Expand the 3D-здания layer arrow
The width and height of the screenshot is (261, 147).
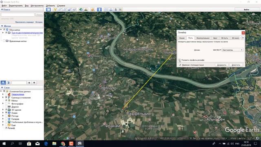[3, 110]
